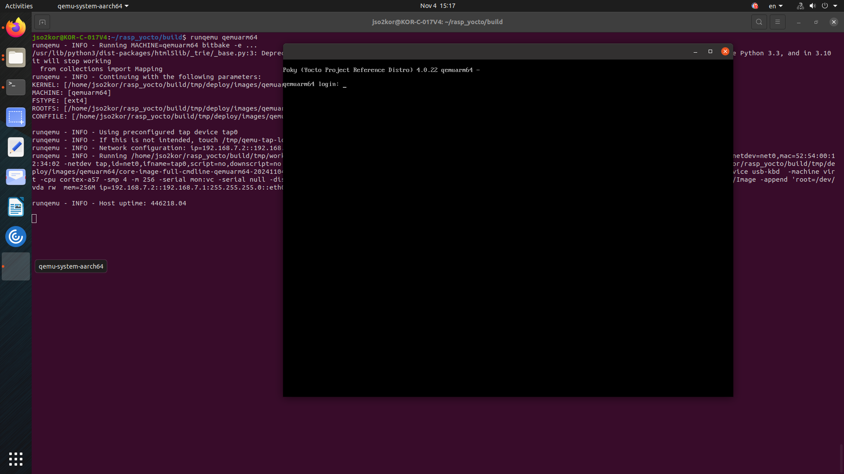
Task: Click the volume speaker icon
Action: click(x=812, y=6)
